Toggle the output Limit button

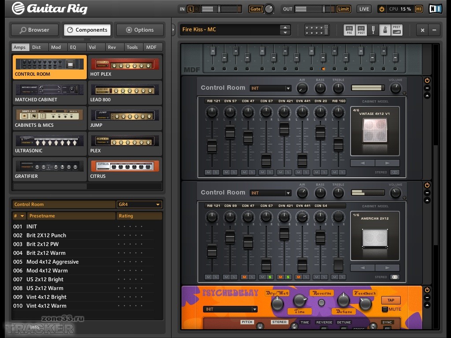pyautogui.click(x=344, y=9)
